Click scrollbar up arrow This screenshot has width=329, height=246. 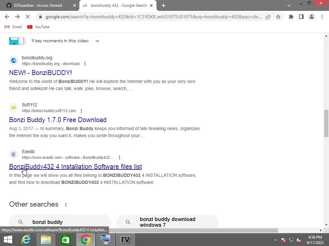tap(326, 36)
